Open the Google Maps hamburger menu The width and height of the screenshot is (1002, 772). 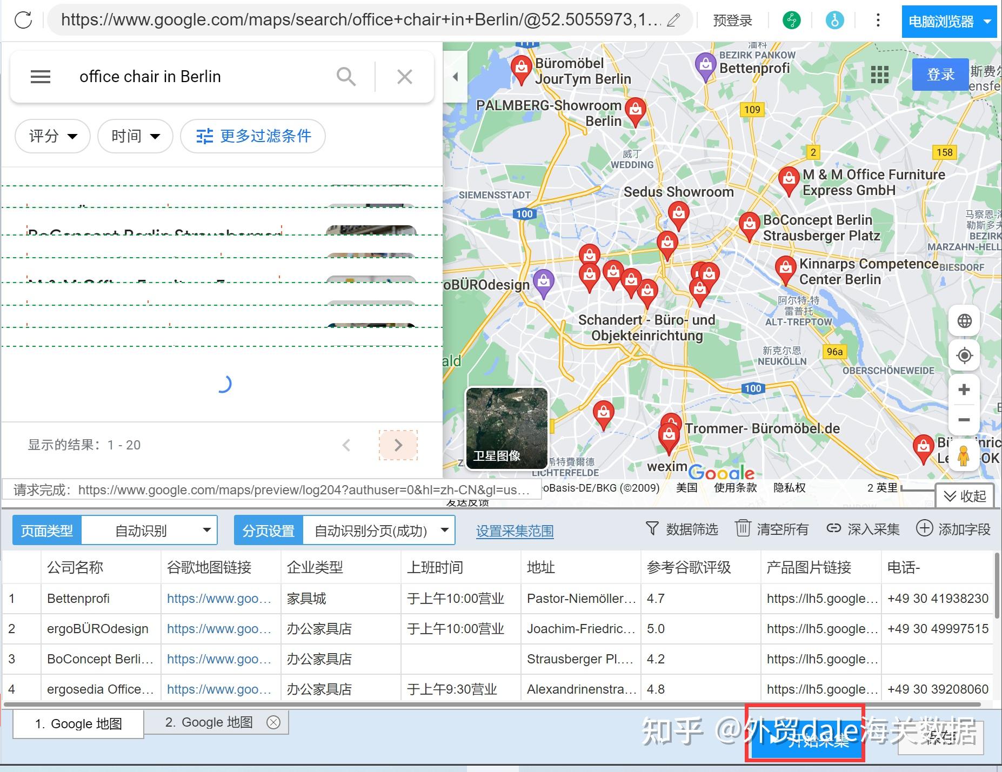[x=41, y=77]
